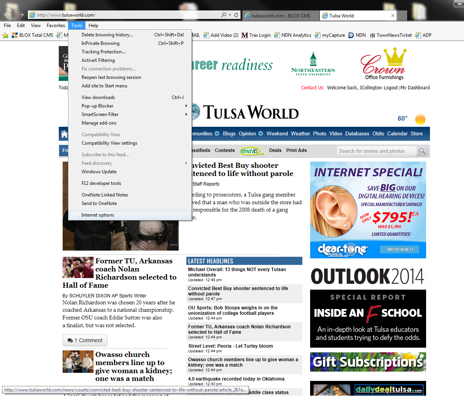Open Compatibility View settings
The width and height of the screenshot is (464, 396).
coord(130,143)
